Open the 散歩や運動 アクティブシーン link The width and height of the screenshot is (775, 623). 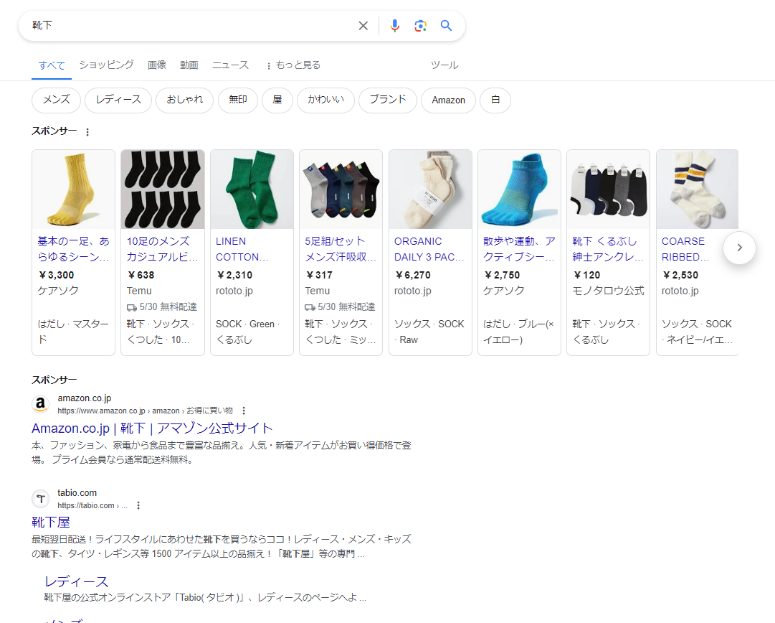click(x=519, y=249)
